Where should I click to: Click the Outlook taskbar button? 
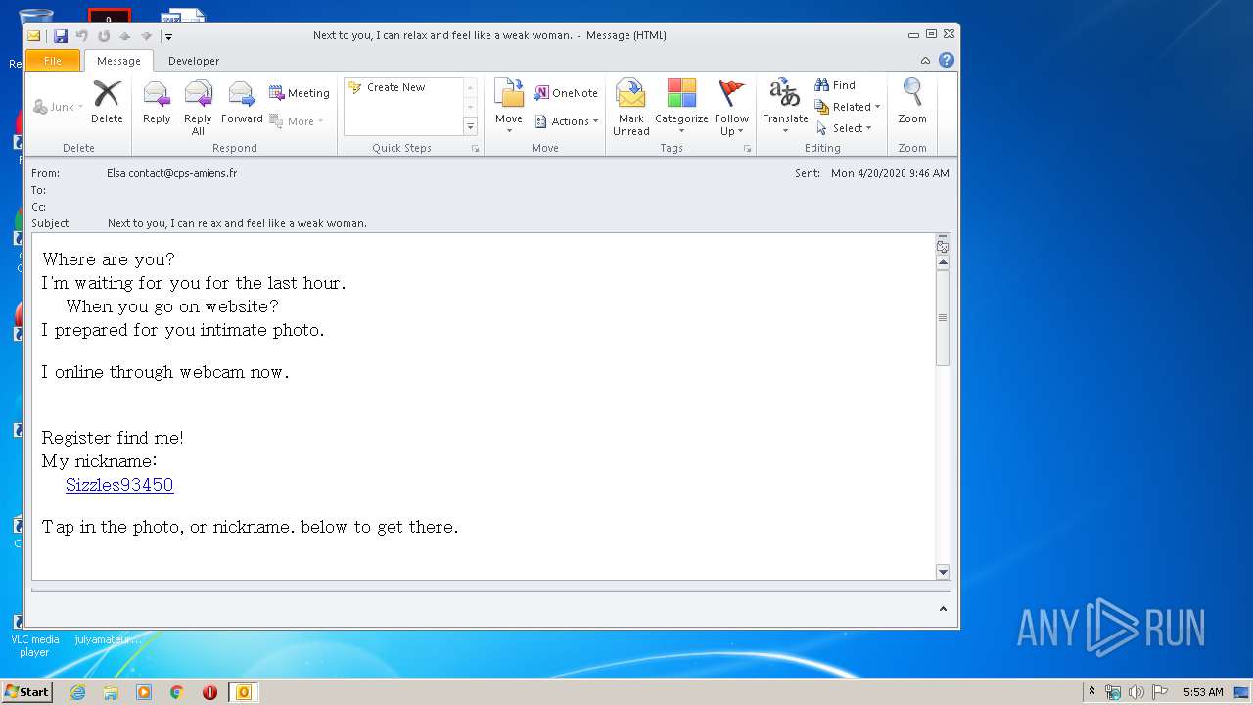[243, 692]
